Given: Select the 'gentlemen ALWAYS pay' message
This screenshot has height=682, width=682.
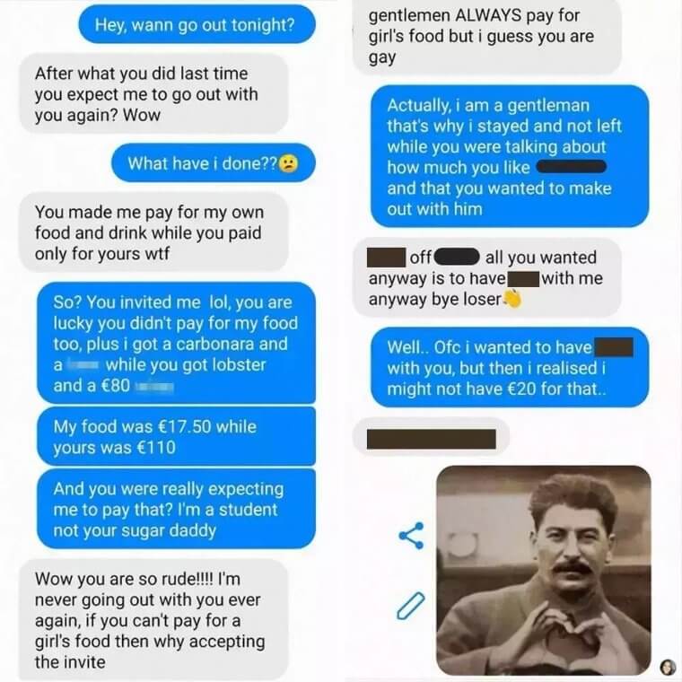Looking at the screenshot, I should pyautogui.click(x=487, y=37).
